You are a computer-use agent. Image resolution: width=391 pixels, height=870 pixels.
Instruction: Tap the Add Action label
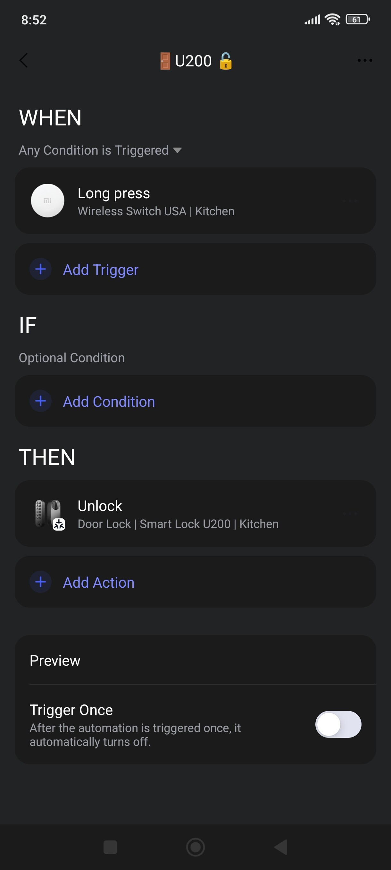coord(98,583)
